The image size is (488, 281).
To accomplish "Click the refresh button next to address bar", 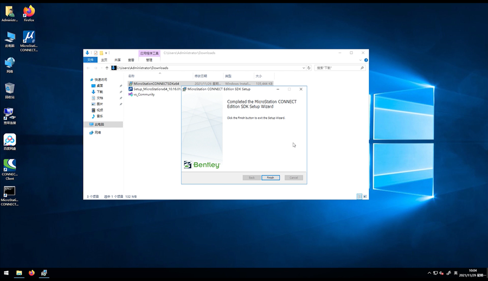I will (x=309, y=68).
